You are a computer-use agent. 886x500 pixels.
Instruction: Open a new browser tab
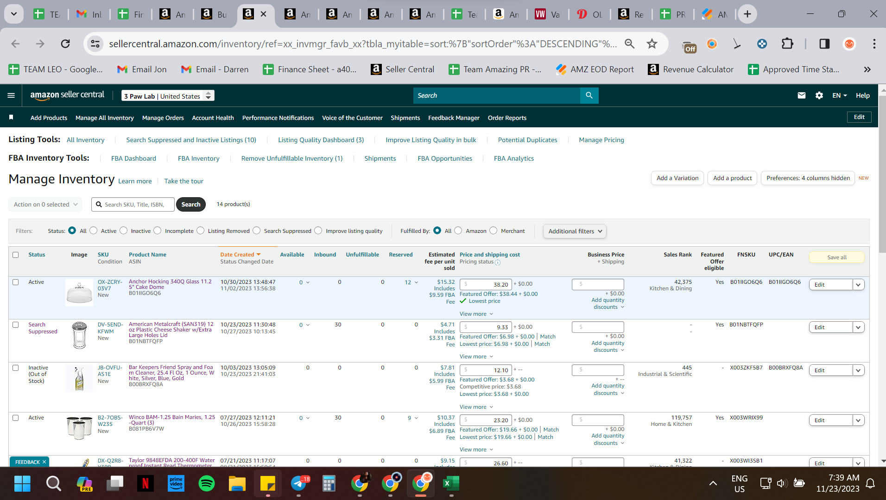[747, 14]
